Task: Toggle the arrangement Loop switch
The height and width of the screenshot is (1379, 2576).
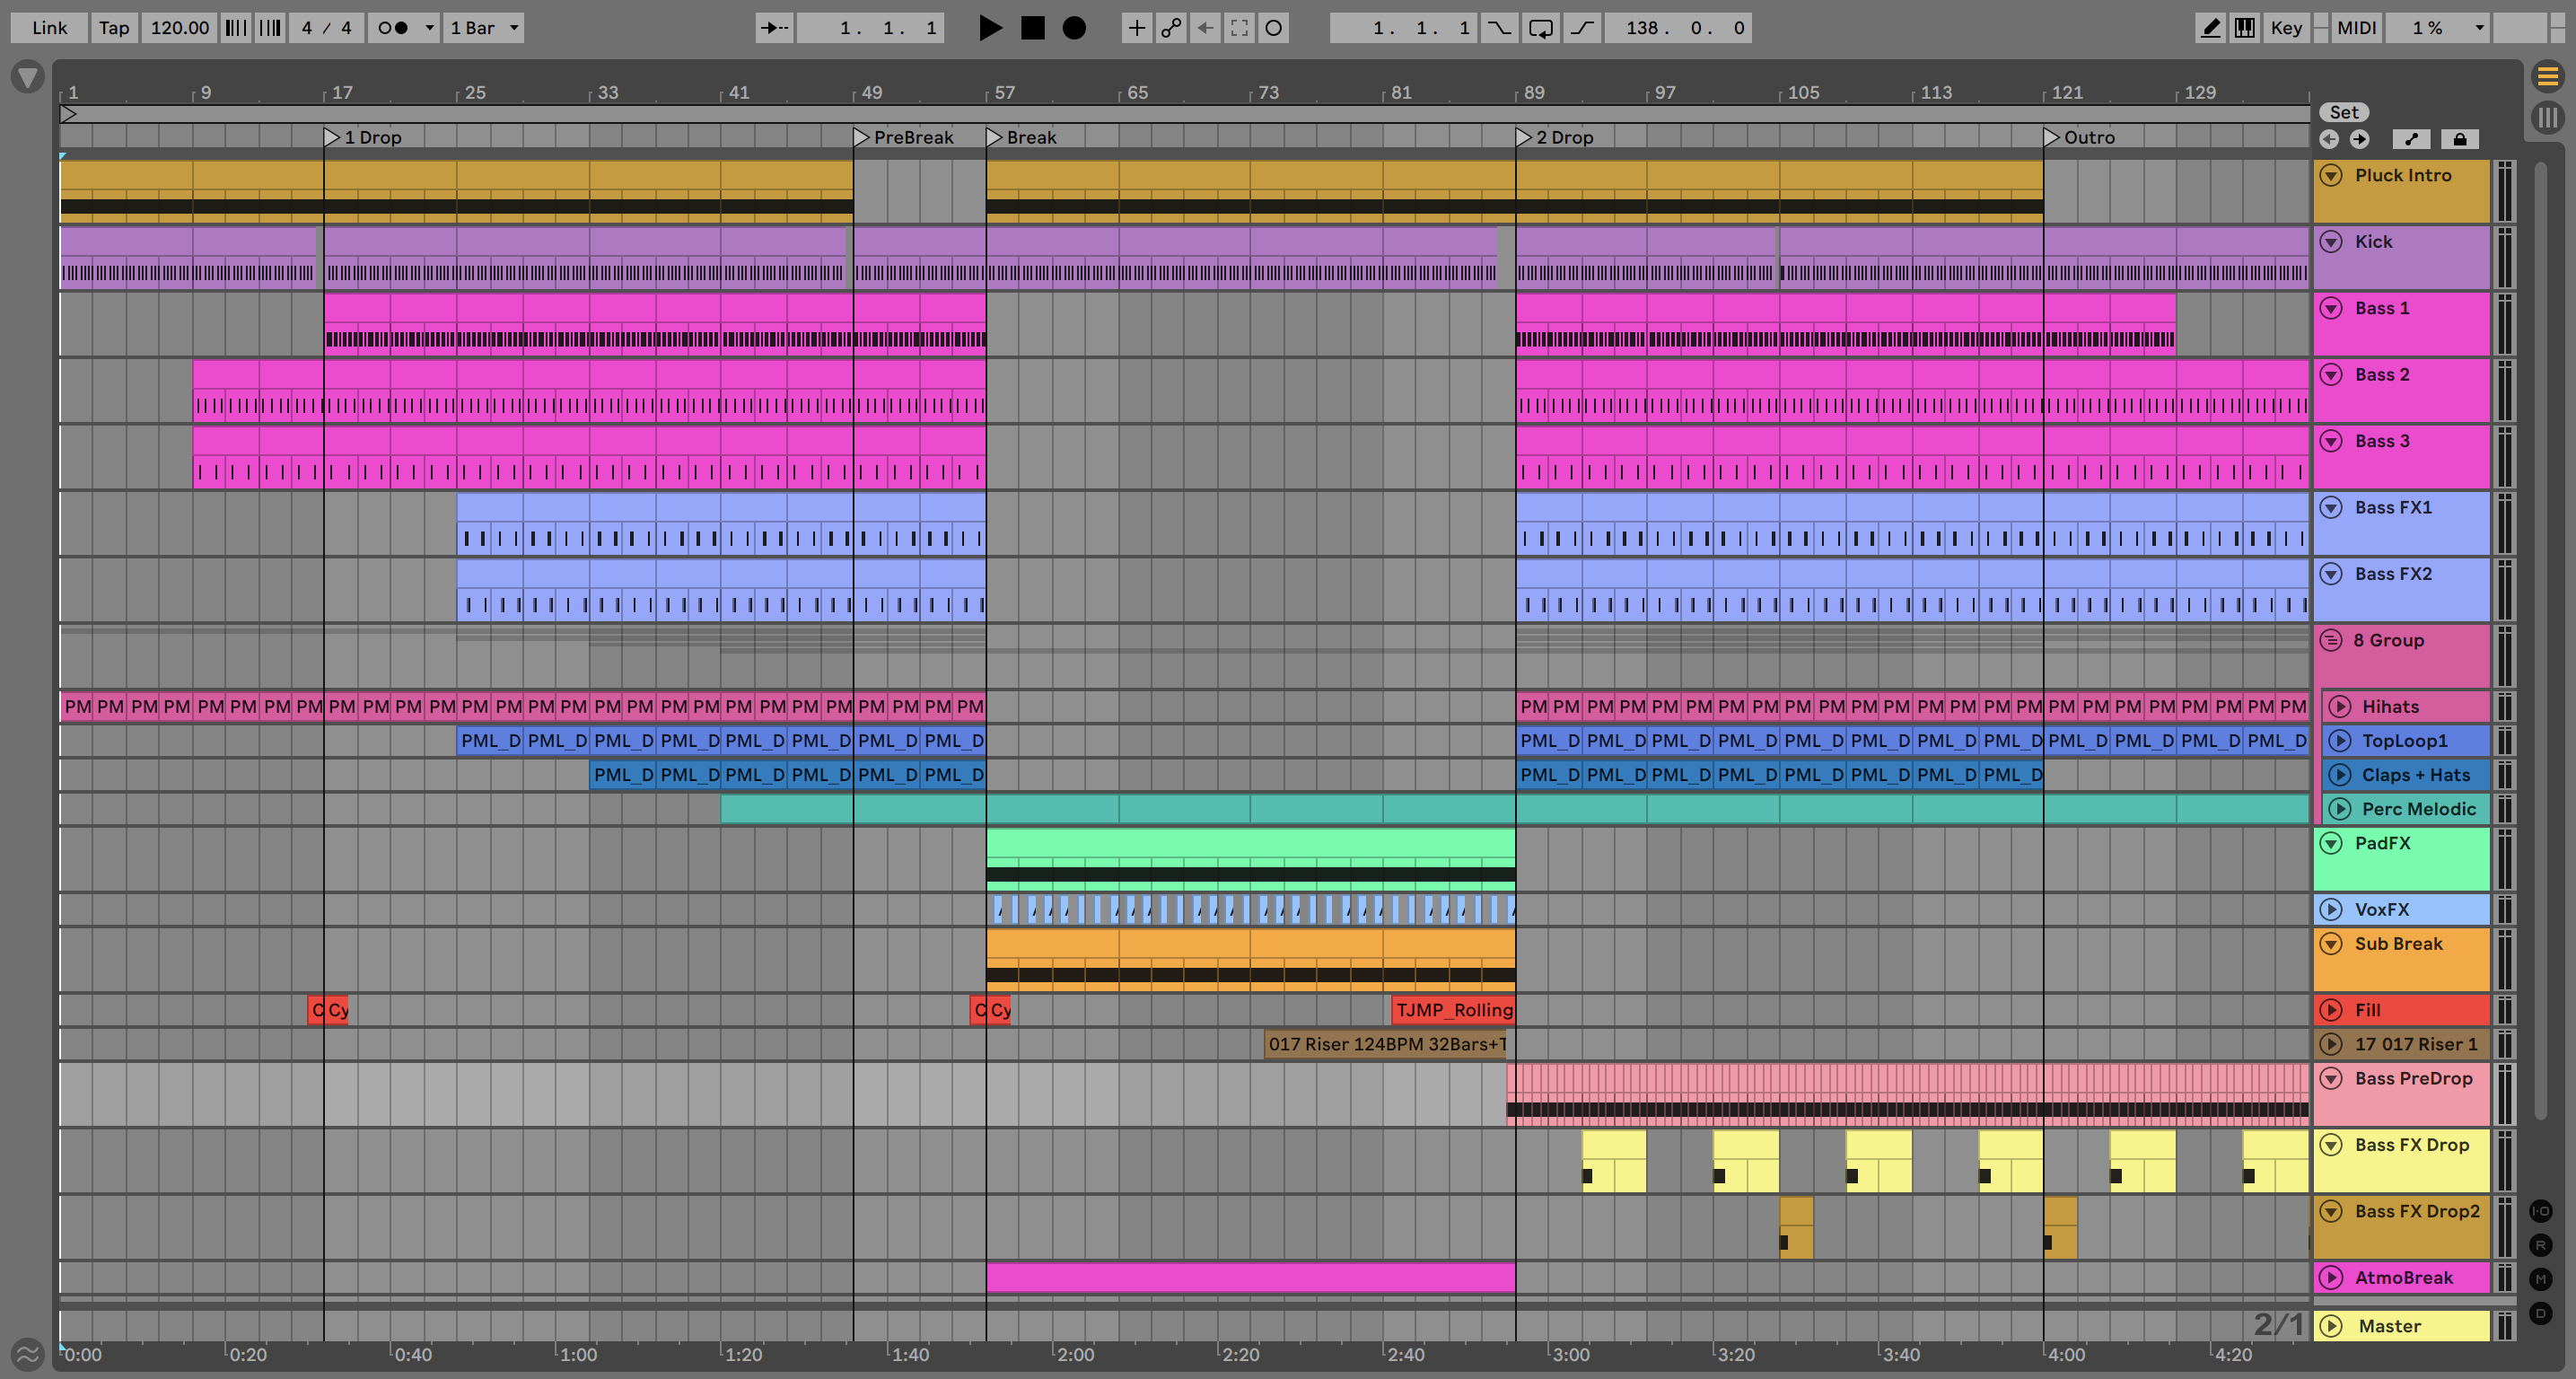Action: (1540, 28)
